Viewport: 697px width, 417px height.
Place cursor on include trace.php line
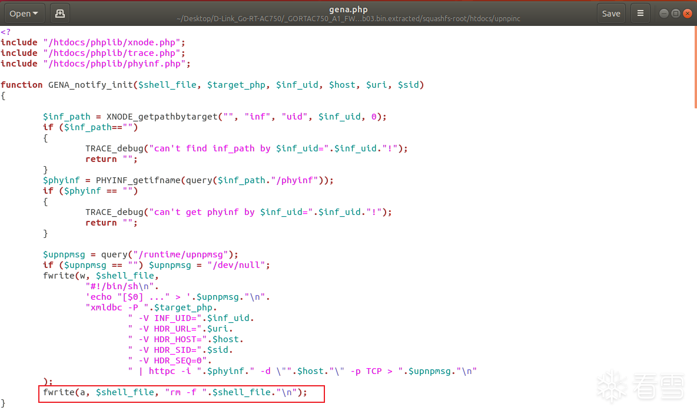(93, 53)
